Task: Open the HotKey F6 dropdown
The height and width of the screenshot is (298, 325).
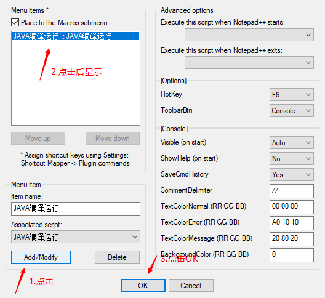Action: 291,95
